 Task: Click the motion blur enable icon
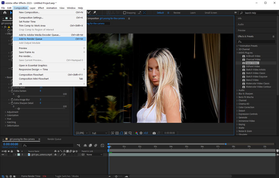click(96, 145)
